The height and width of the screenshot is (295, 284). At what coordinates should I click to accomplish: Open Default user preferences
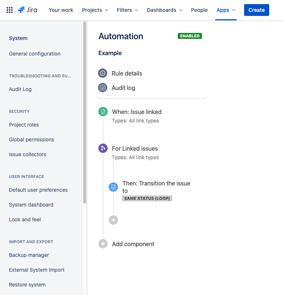(38, 190)
